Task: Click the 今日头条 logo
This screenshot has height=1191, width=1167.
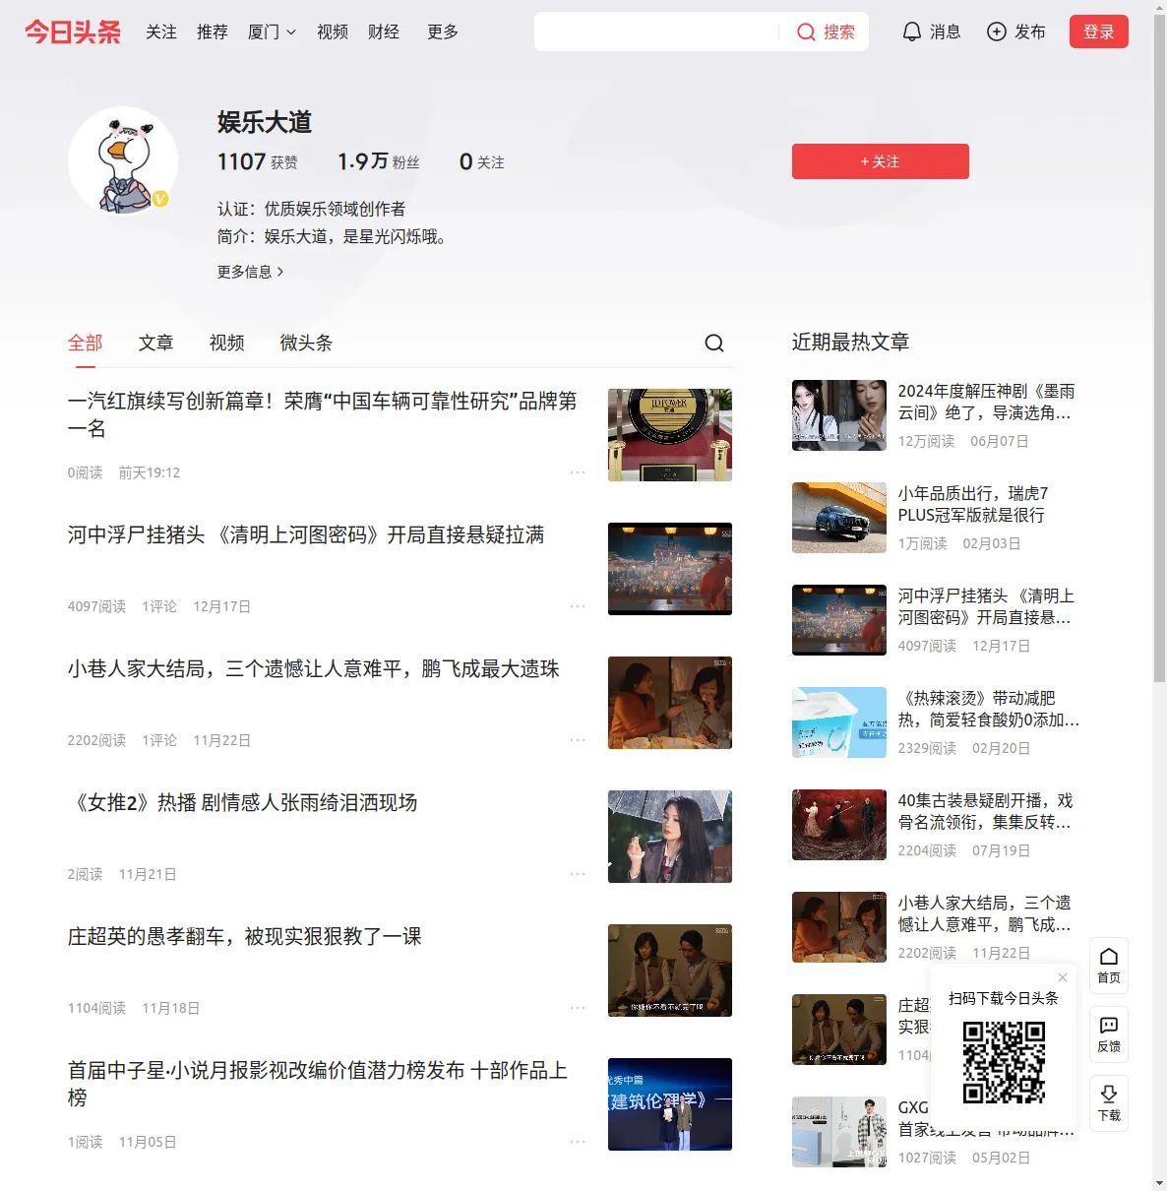Action: [x=73, y=32]
